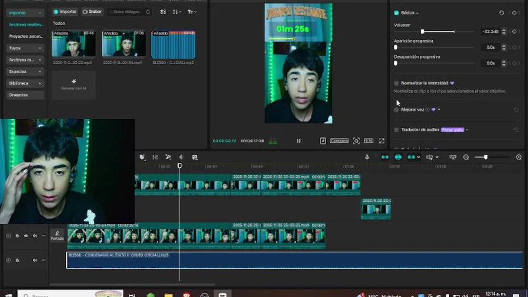Viewport: 528px width, 297px height.
Task: Click the volume stepper next to -32.2dB
Action: pyautogui.click(x=504, y=31)
